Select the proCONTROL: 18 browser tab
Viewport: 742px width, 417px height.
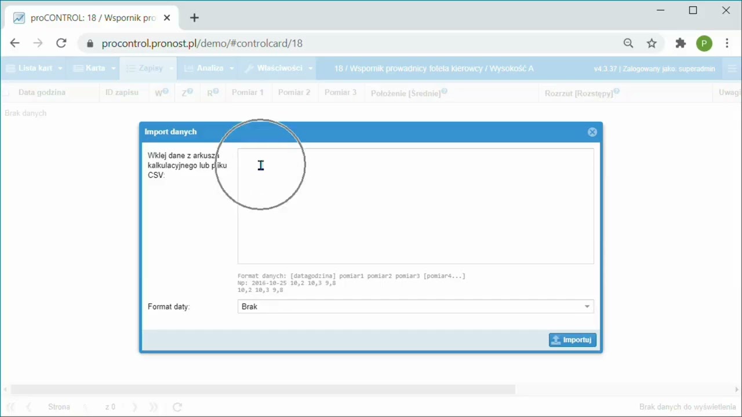pyautogui.click(x=93, y=18)
